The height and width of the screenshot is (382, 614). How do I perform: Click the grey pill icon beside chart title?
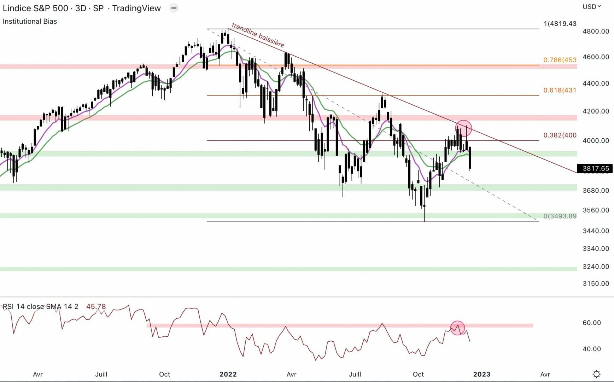174,8
